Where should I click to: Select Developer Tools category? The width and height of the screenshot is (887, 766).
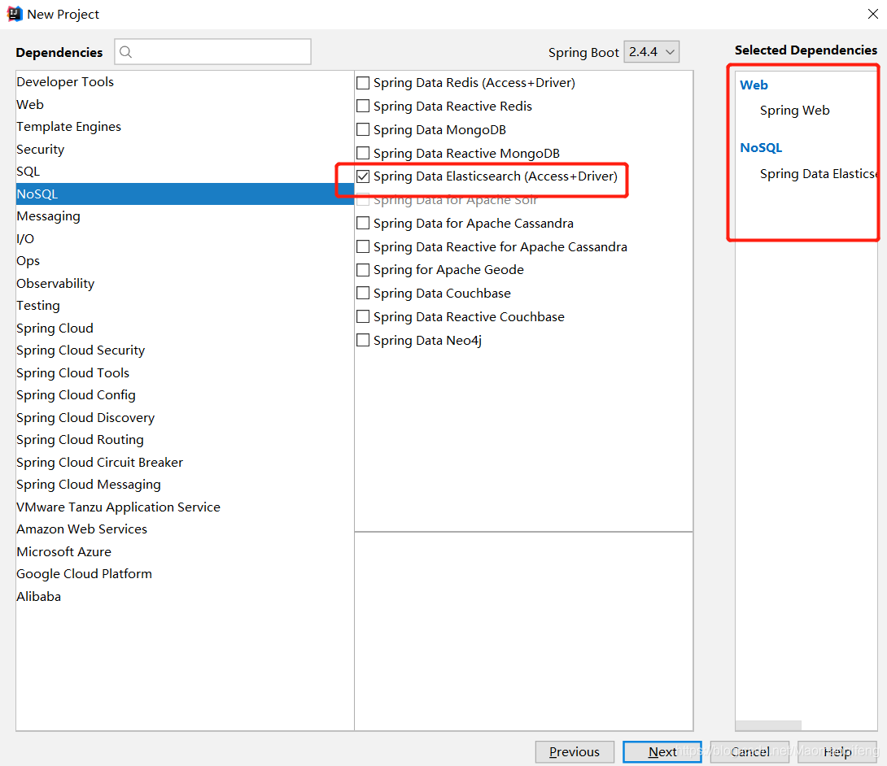(x=185, y=82)
